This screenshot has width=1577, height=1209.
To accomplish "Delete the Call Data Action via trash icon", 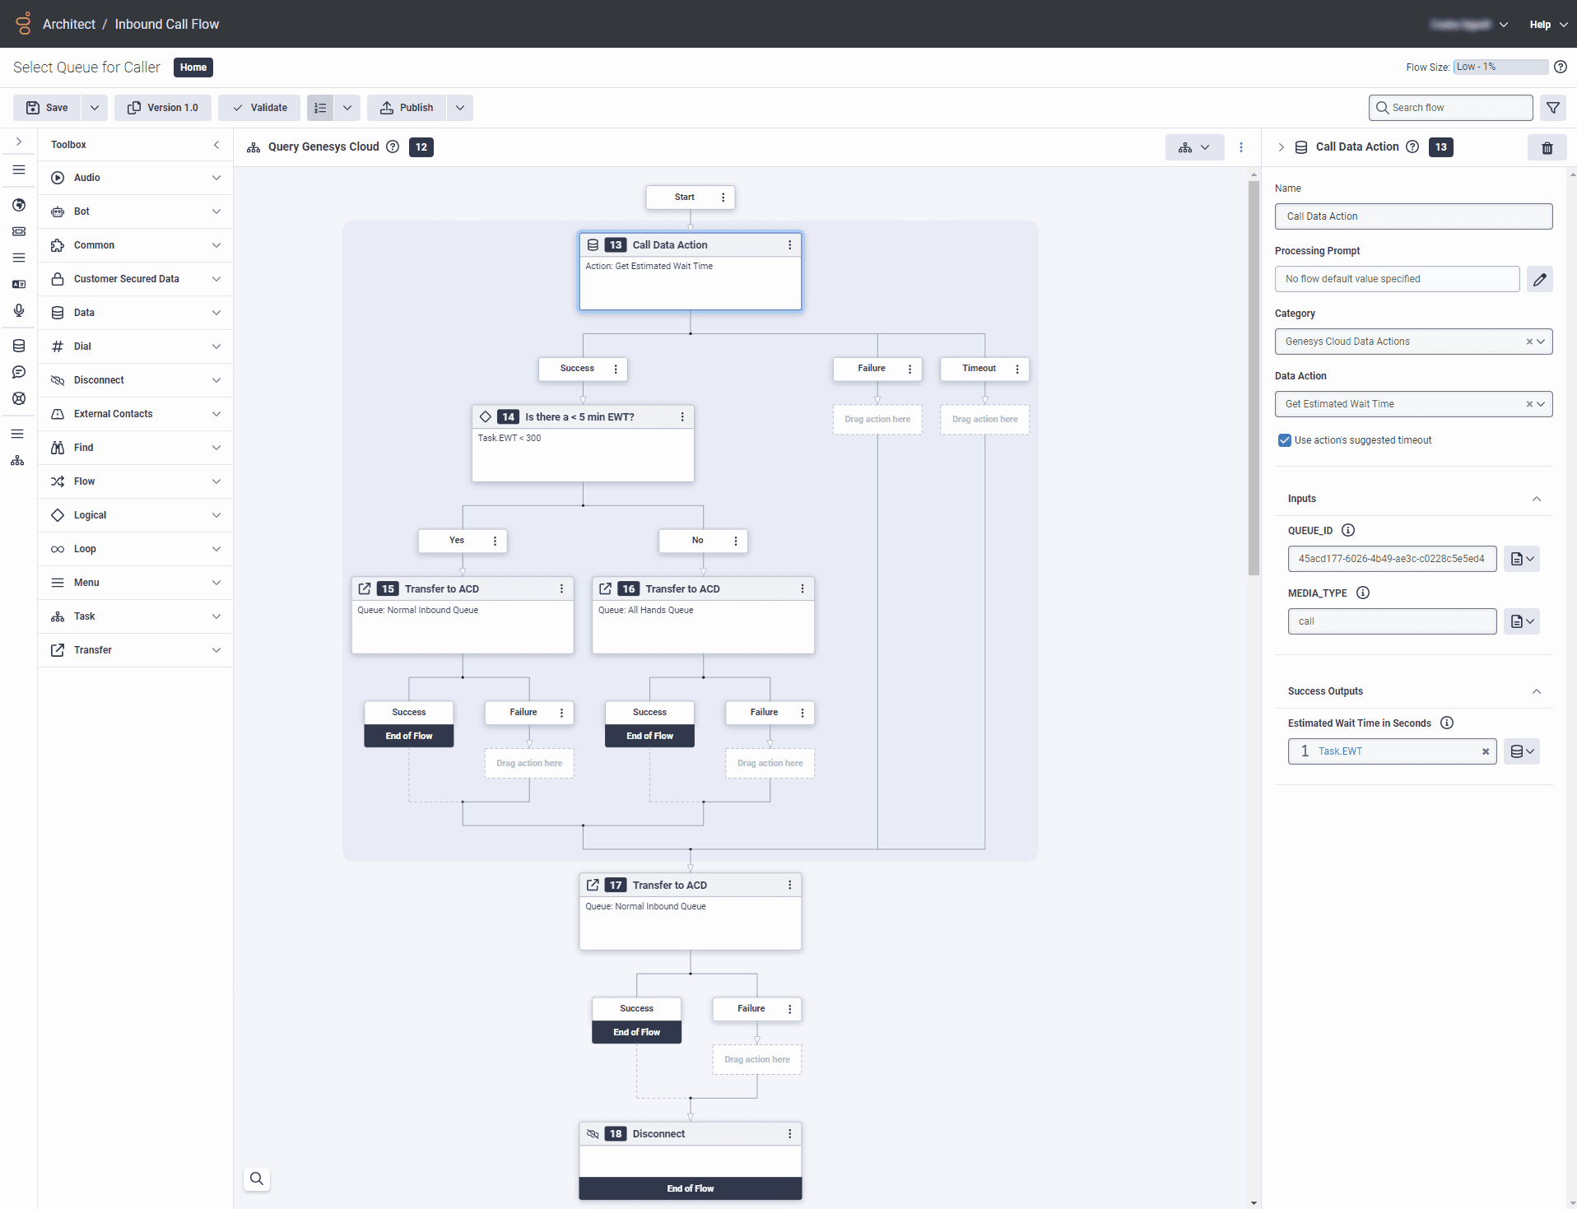I will pyautogui.click(x=1547, y=147).
